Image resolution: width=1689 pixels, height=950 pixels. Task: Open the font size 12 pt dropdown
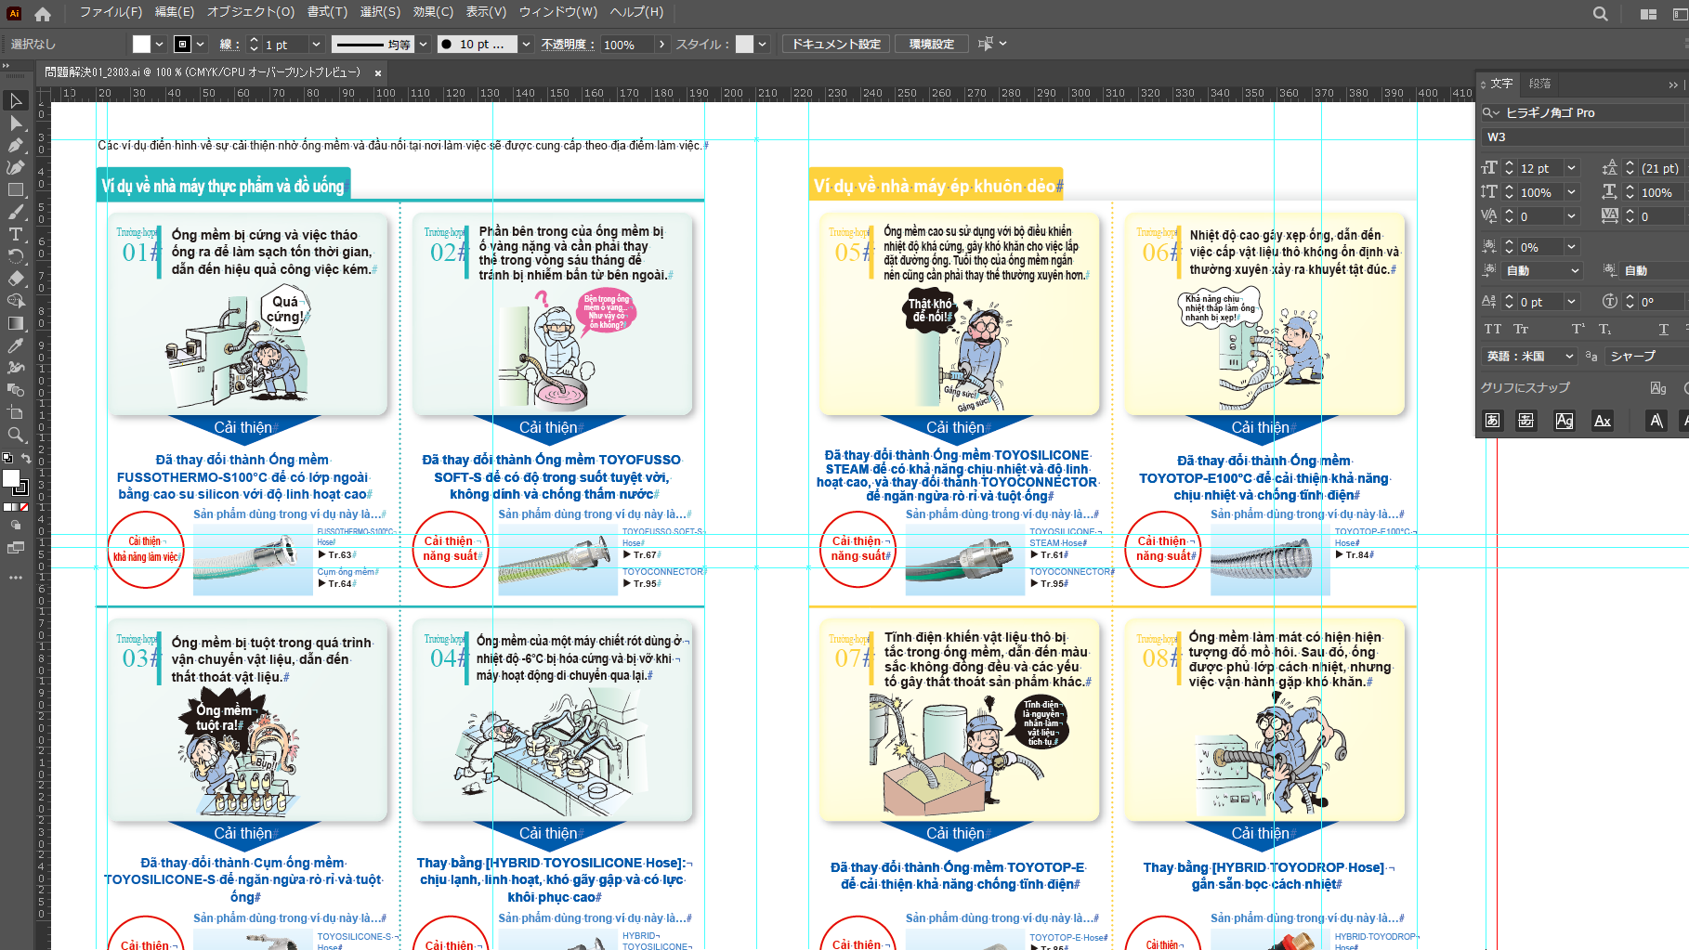point(1572,168)
